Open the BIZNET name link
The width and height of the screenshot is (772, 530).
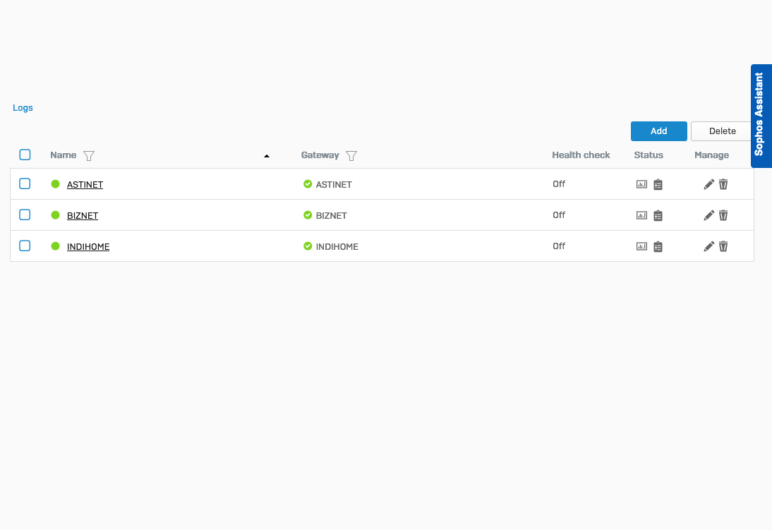tap(83, 216)
